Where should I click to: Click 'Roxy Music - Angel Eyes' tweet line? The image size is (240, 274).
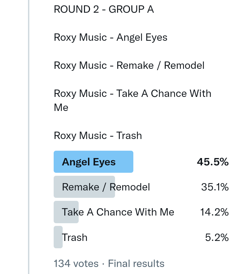point(111,37)
